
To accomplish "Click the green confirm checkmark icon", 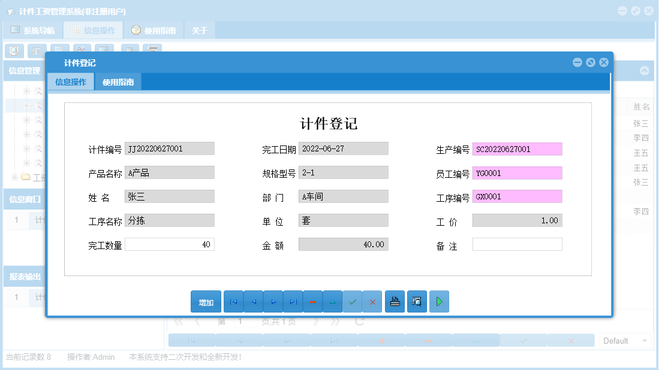I will click(x=352, y=301).
